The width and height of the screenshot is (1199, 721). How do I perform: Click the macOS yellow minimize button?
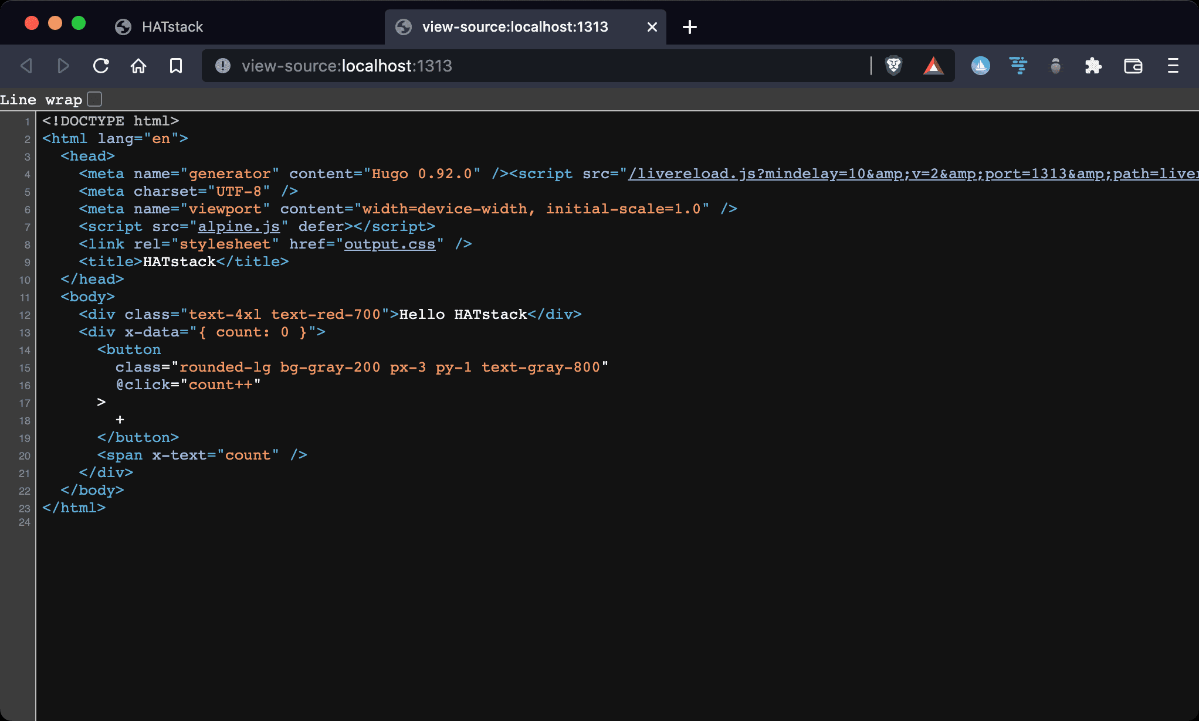pyautogui.click(x=55, y=23)
